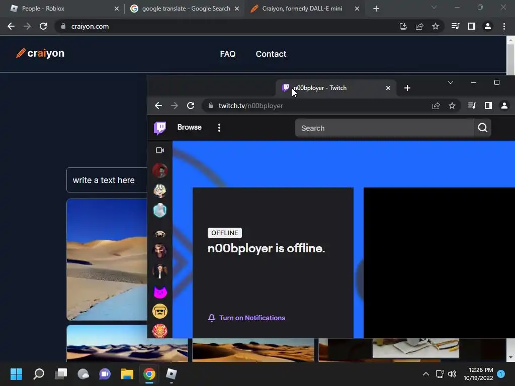This screenshot has height=386, width=515.
Task: Open Windows taskbar search
Action: point(39,374)
